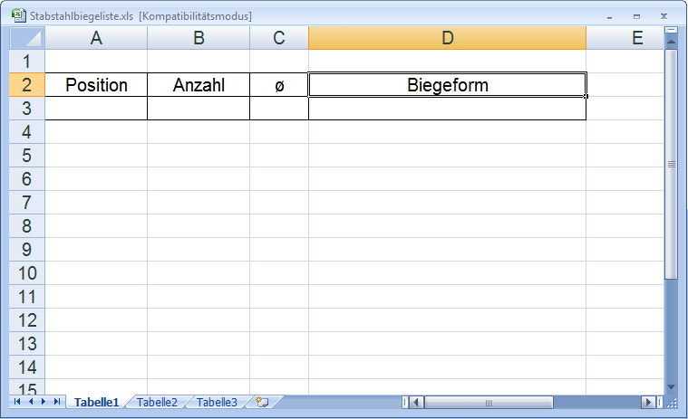The height and width of the screenshot is (419, 688).
Task: Select column D header
Action: pos(447,38)
